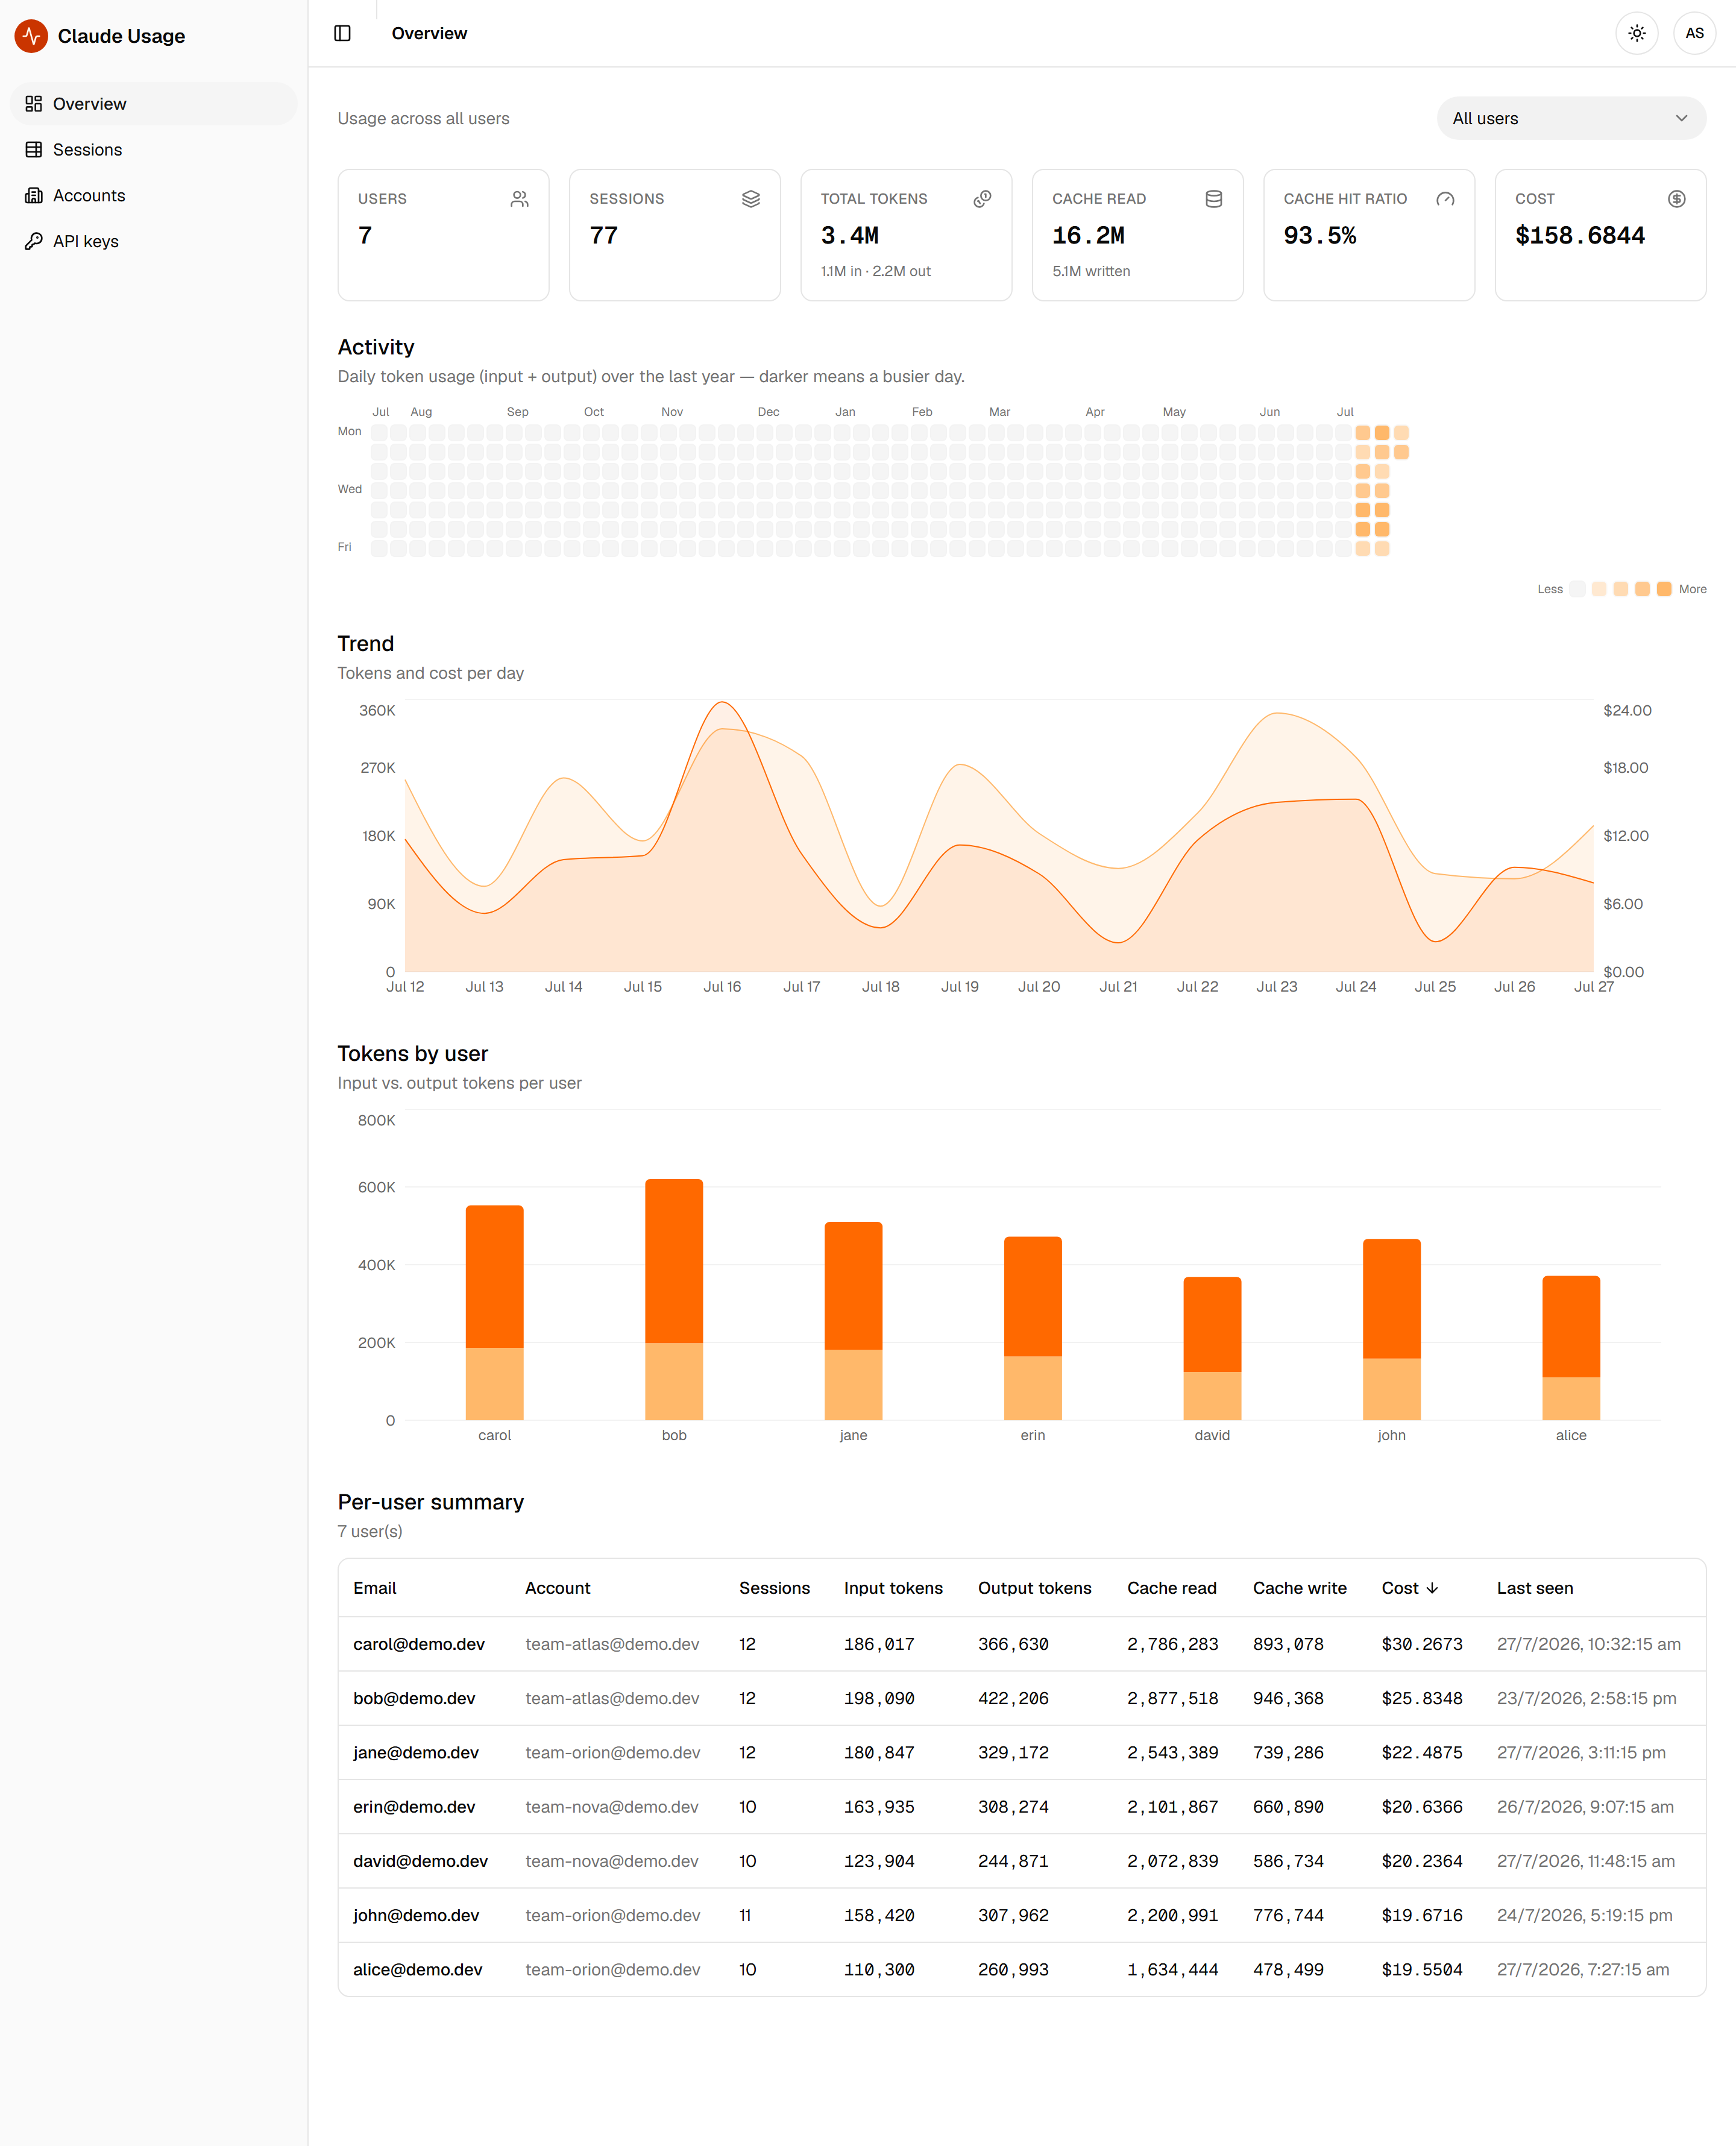Select john@demo.dev in summary table

415,1915
